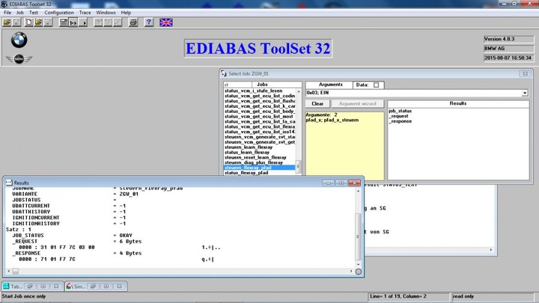Click the Results column header in Select Job
The height and width of the screenshot is (303, 539).
click(458, 103)
